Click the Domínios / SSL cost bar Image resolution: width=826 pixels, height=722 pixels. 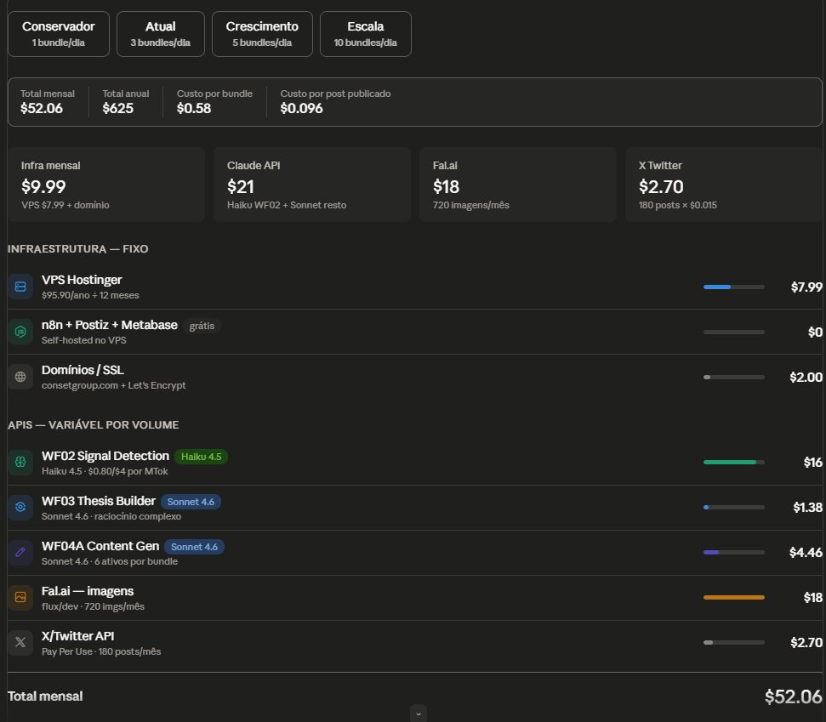coord(734,377)
